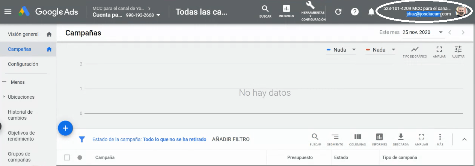This screenshot has width=475, height=166.
Task: Sort by Presupuesto column header
Action: (300, 158)
